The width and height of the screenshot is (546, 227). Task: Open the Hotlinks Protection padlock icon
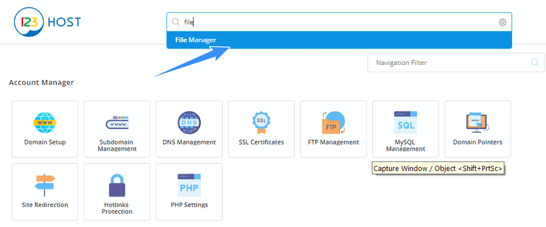[117, 186]
